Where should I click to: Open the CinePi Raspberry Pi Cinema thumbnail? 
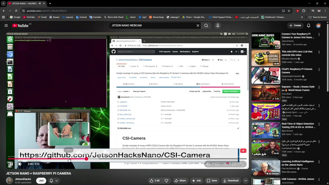pyautogui.click(x=266, y=76)
